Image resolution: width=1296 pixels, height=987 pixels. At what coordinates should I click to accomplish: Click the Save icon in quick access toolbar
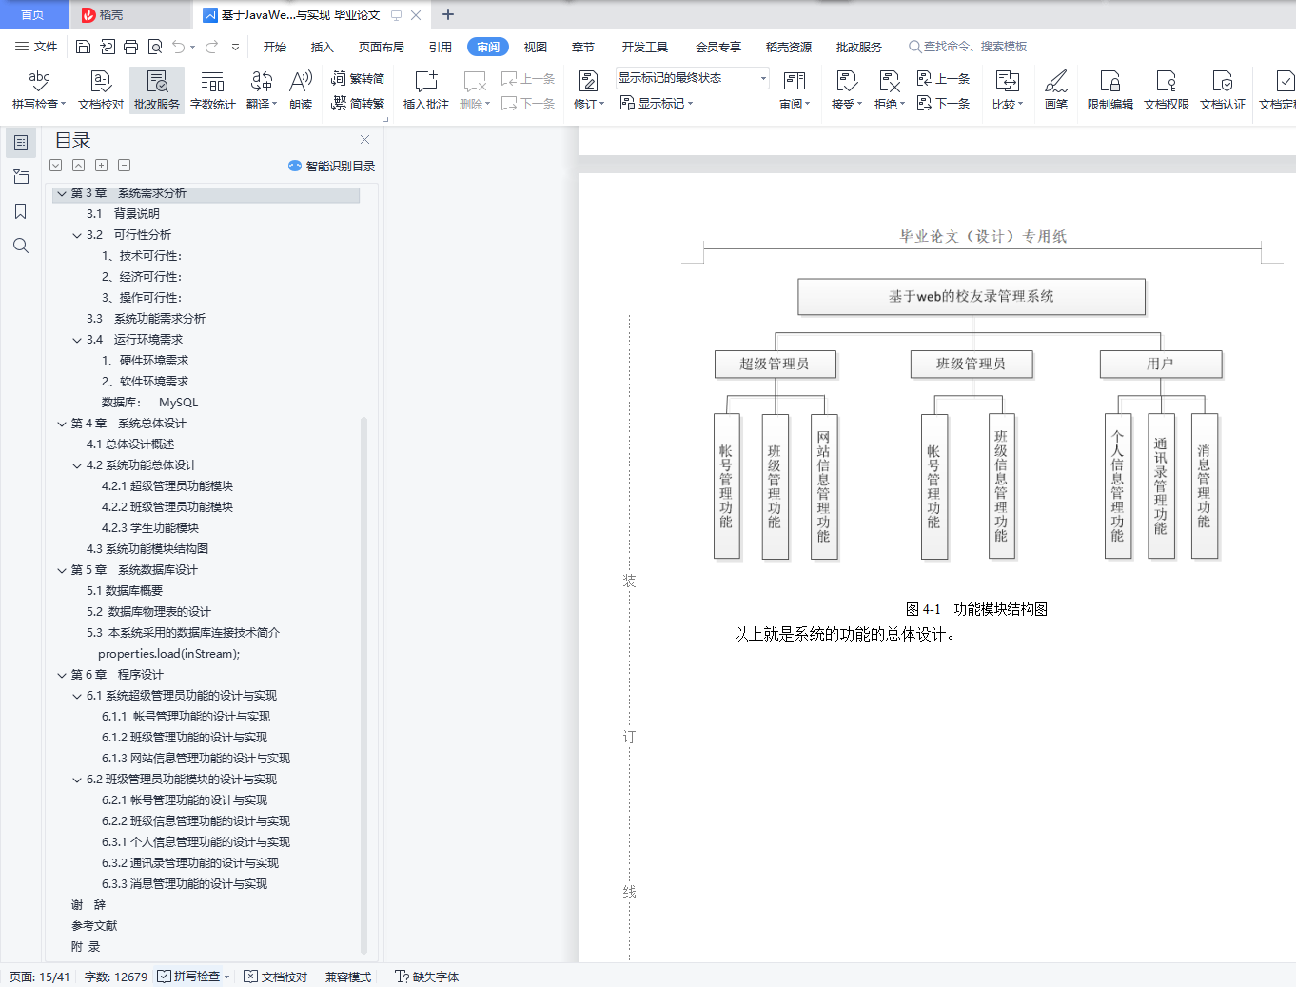[x=83, y=47]
